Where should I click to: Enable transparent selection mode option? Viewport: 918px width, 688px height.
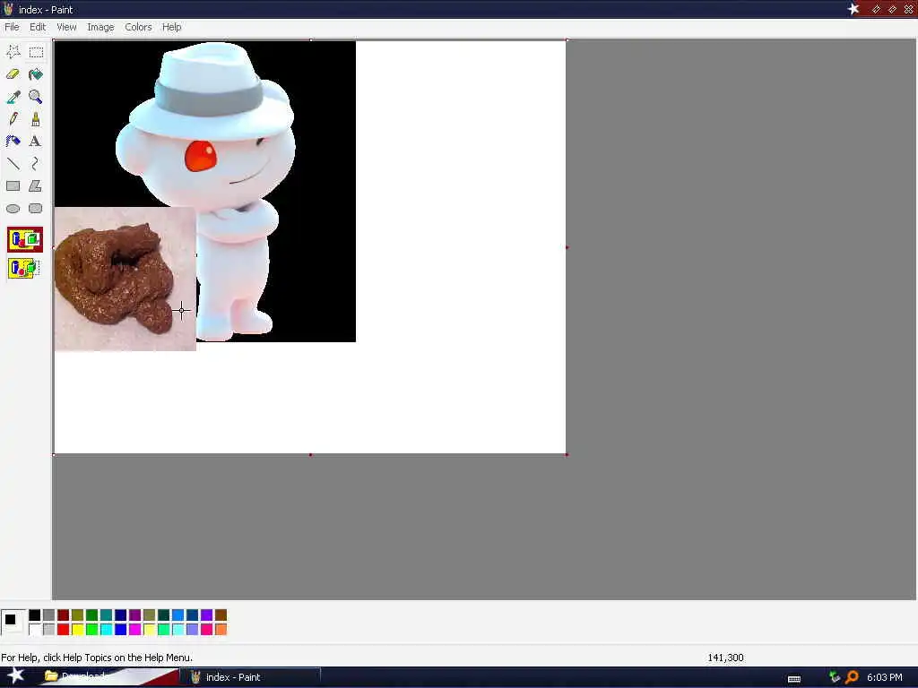pyautogui.click(x=24, y=269)
